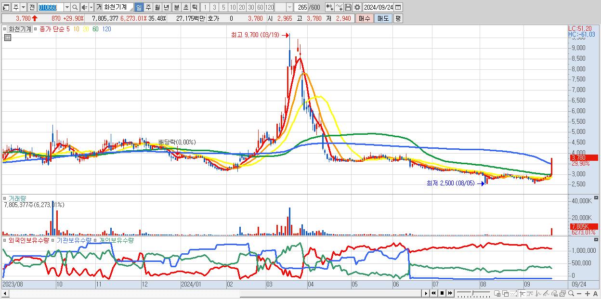Screen dimensions: 601x299
Task: Click the rewind double-arrow button
Action: click(x=433, y=293)
